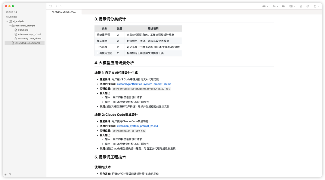The width and height of the screenshot is (325, 180).
Task: Select the AI_MODEL_...ALYSIS.md file in sidebar
Action: coord(27,43)
